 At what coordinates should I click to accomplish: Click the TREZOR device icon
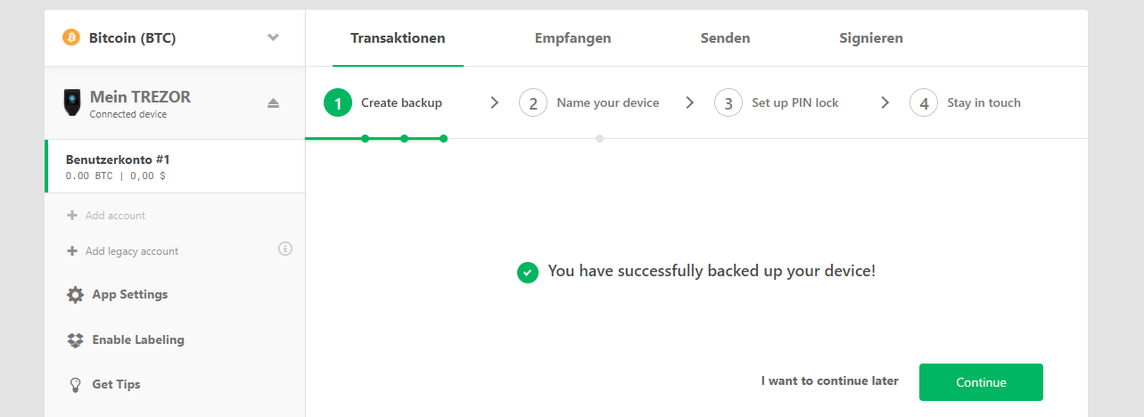[x=70, y=102]
